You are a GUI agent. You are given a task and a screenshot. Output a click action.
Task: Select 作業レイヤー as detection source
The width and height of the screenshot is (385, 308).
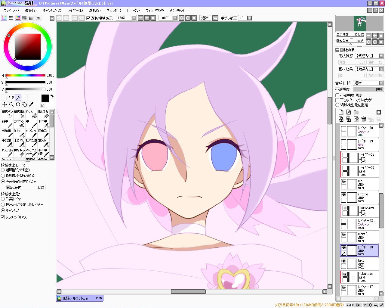3,199
